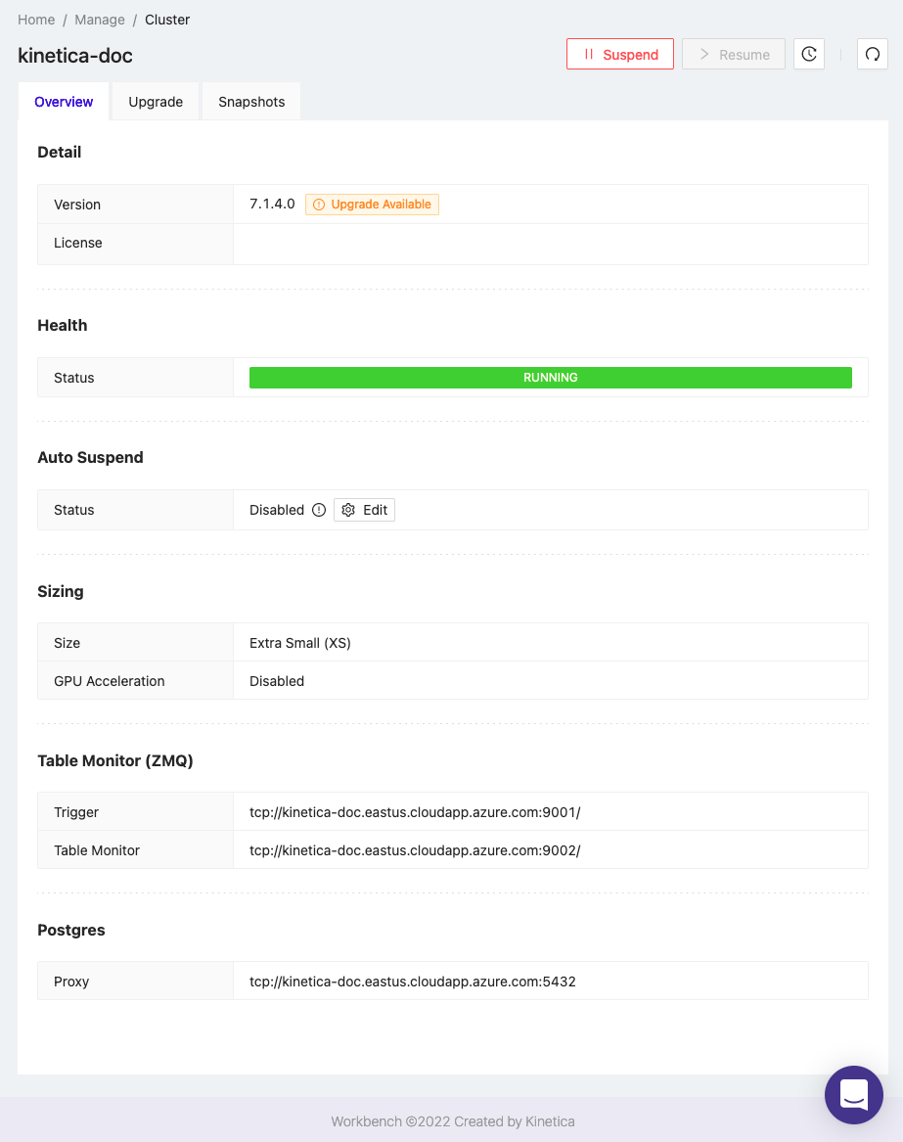Edit the Auto Suspend settings
This screenshot has height=1142, width=903.
364,510
